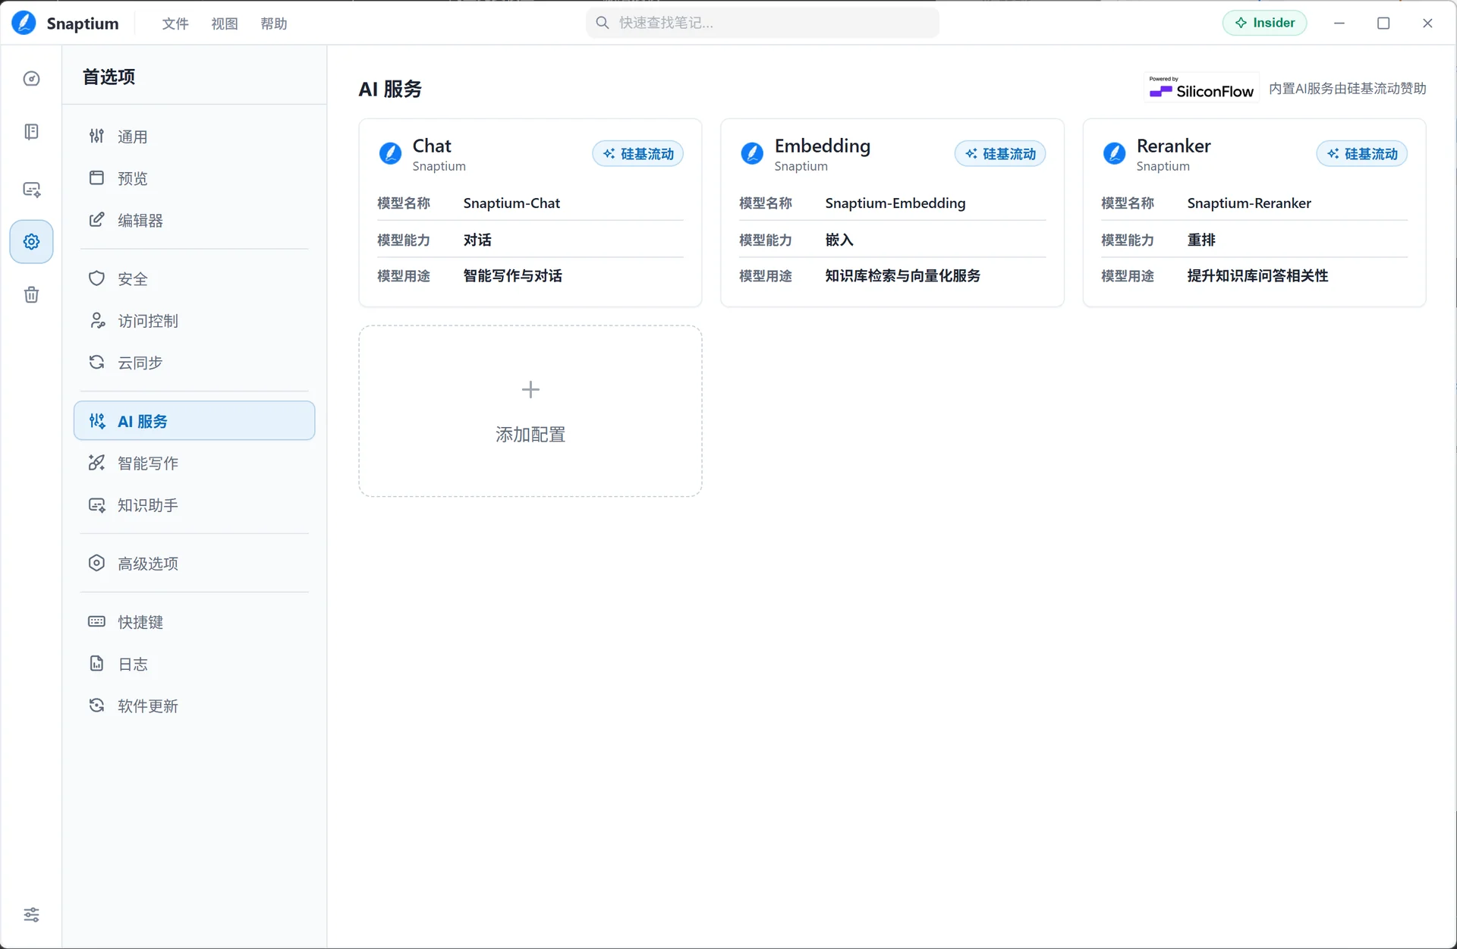1457x949 pixels.
Task: Select the AI 服务 preferences item
Action: point(194,421)
